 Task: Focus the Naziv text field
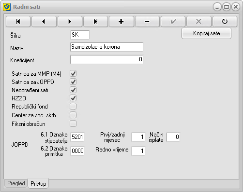tap(106, 47)
